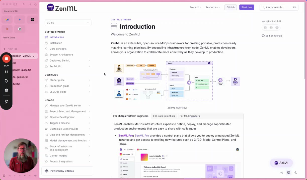Expand the LLMOps guide chevron
The image size is (307, 180).
pyautogui.click(x=89, y=92)
